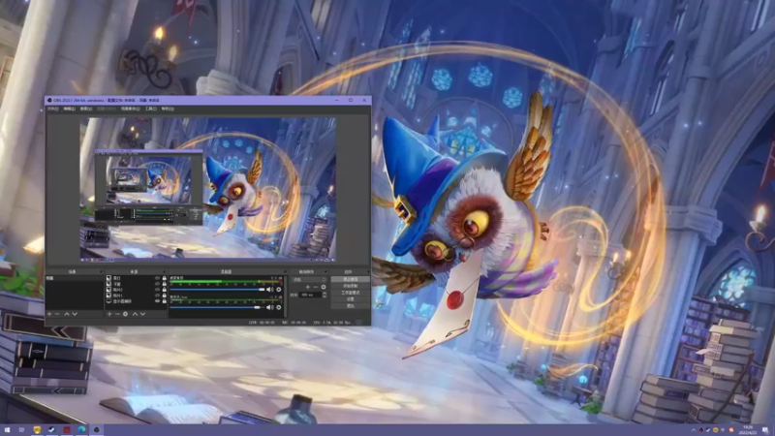The height and width of the screenshot is (436, 775).
Task: Toggle the lock on the third source
Action: pyautogui.click(x=164, y=290)
